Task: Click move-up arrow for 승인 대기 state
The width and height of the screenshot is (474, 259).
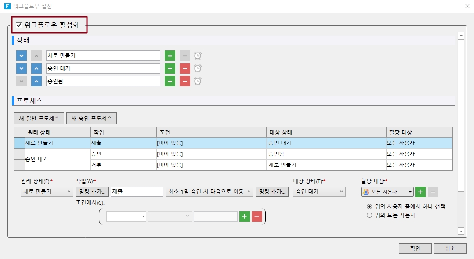Action: pos(36,68)
